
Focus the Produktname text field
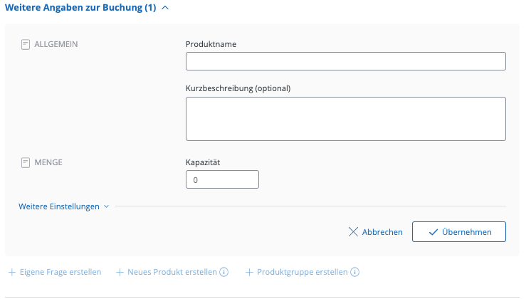coord(345,61)
